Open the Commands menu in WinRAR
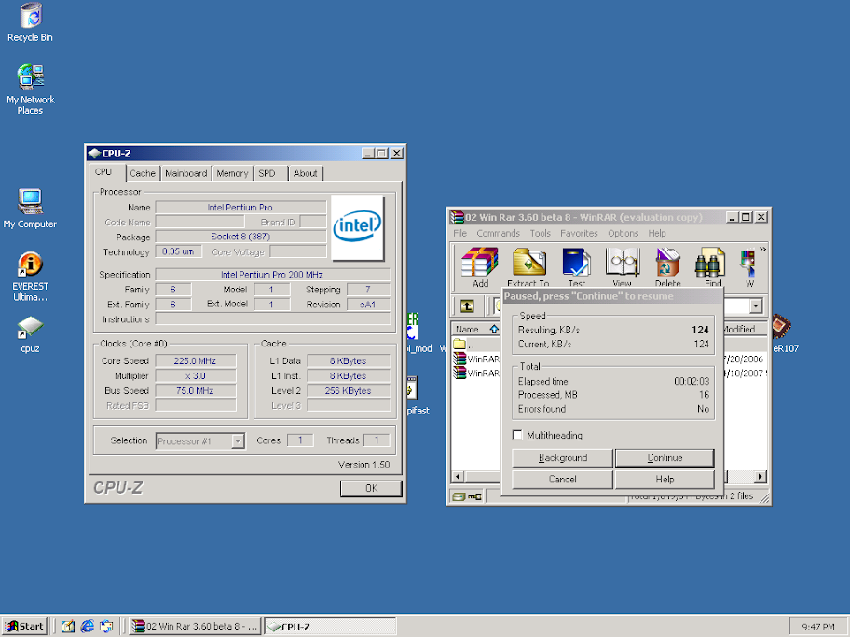This screenshot has width=850, height=637. click(x=499, y=233)
